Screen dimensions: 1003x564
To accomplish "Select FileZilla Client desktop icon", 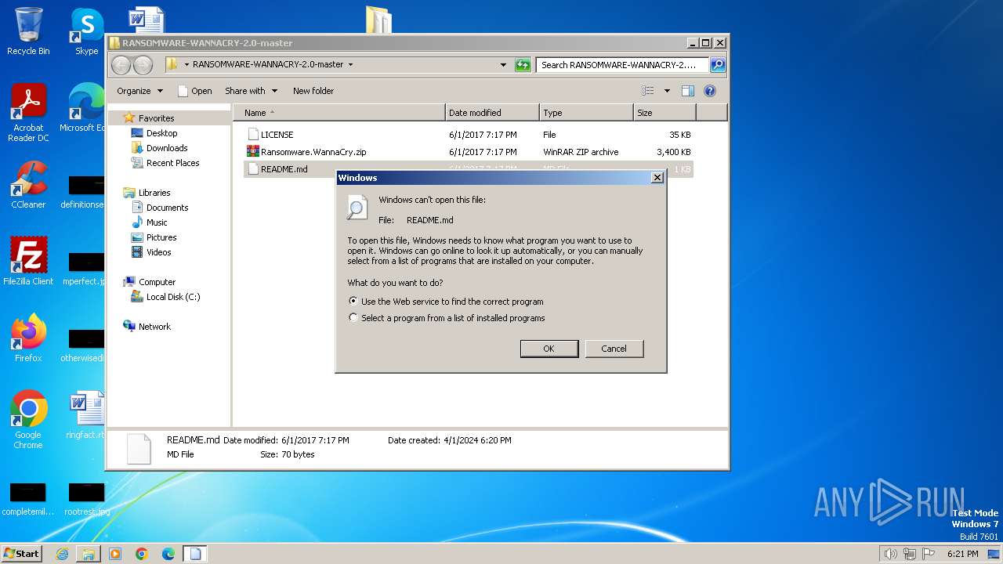I will click(x=28, y=262).
